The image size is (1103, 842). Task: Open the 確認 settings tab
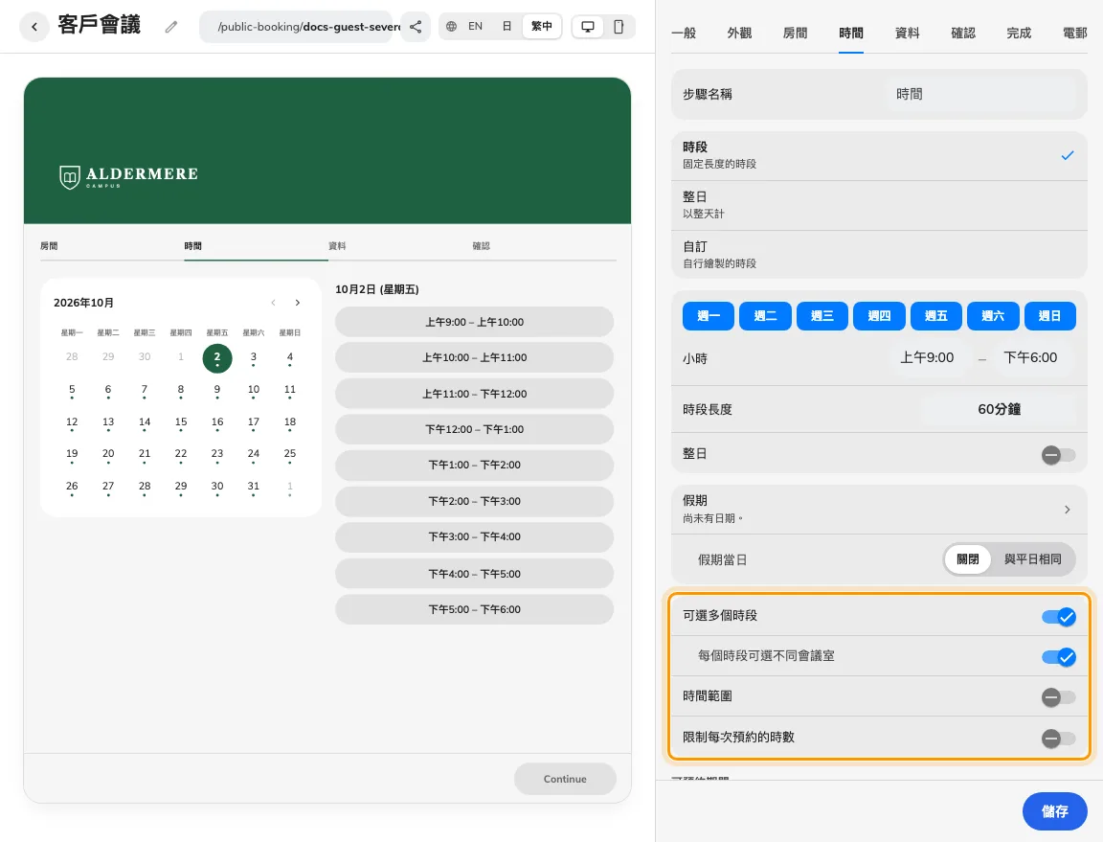pyautogui.click(x=963, y=34)
